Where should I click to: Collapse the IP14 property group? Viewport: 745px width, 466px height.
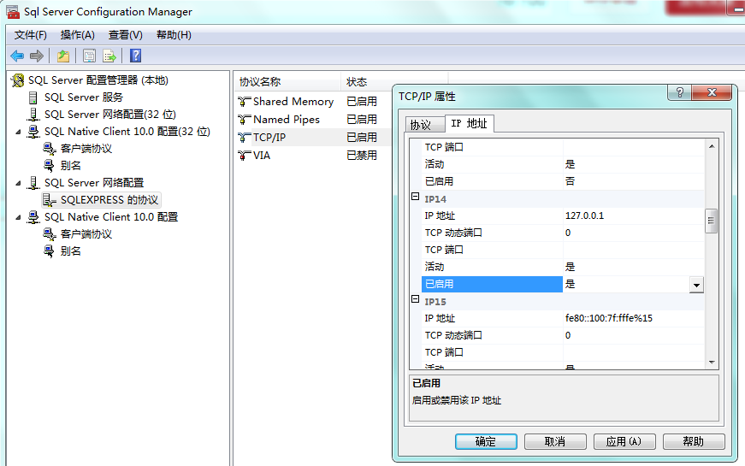pos(415,197)
